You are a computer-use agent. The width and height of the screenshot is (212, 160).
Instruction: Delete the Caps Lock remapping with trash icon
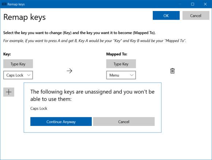click(173, 71)
